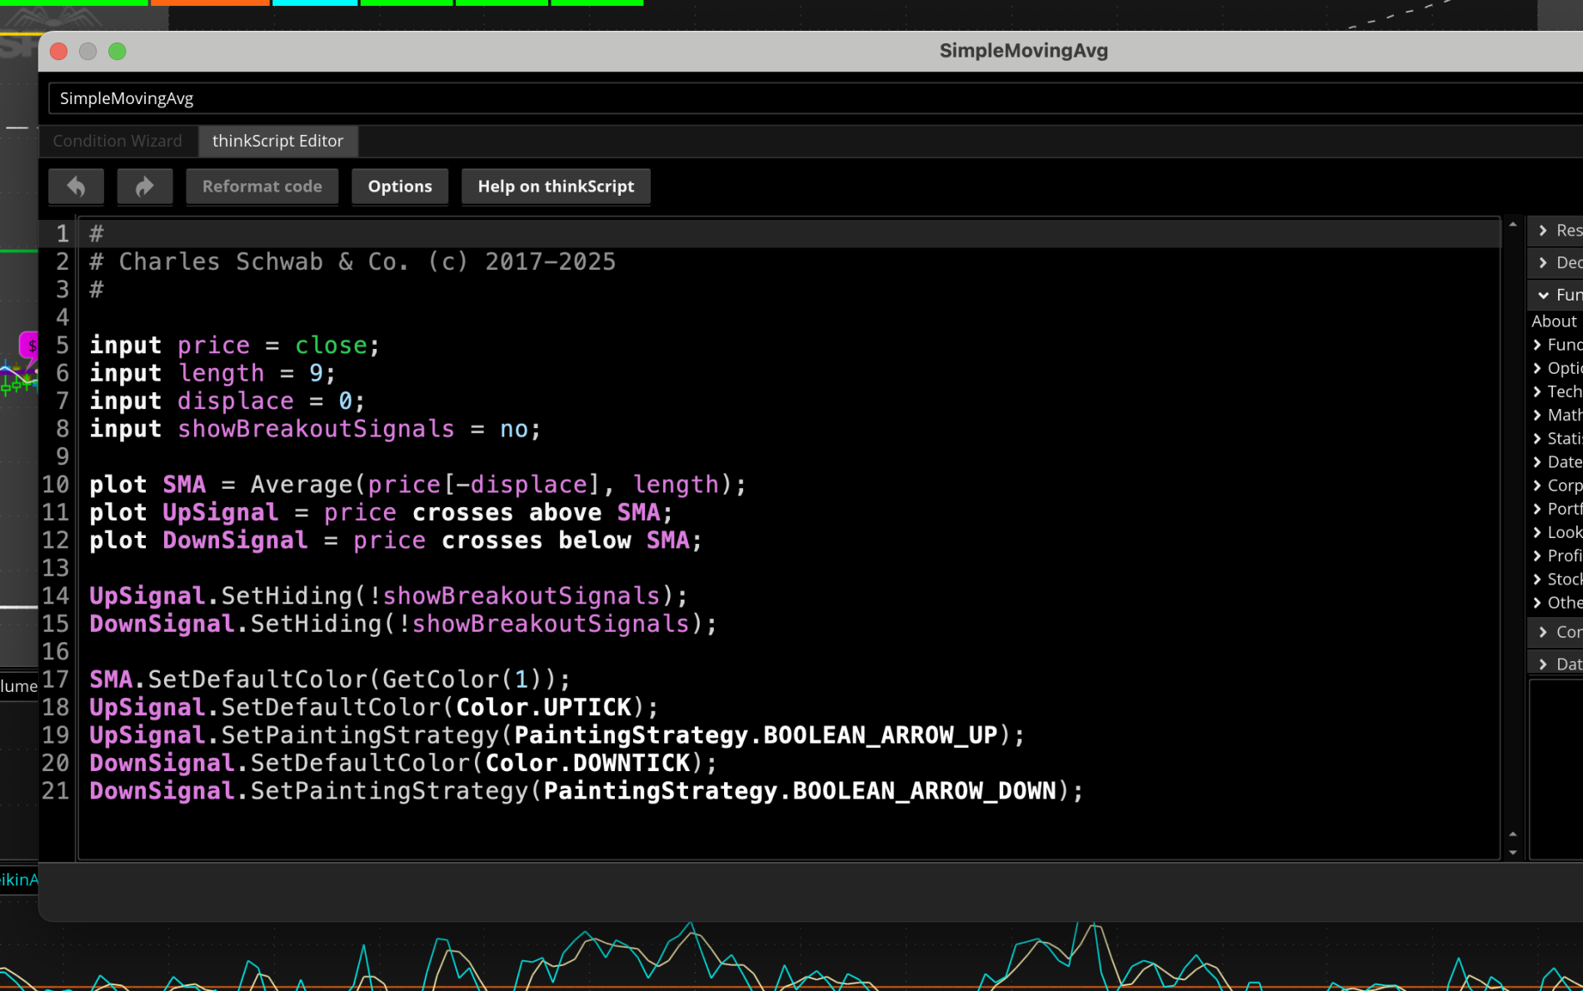
Task: Expand the Portf tree item chevron
Action: [1538, 509]
